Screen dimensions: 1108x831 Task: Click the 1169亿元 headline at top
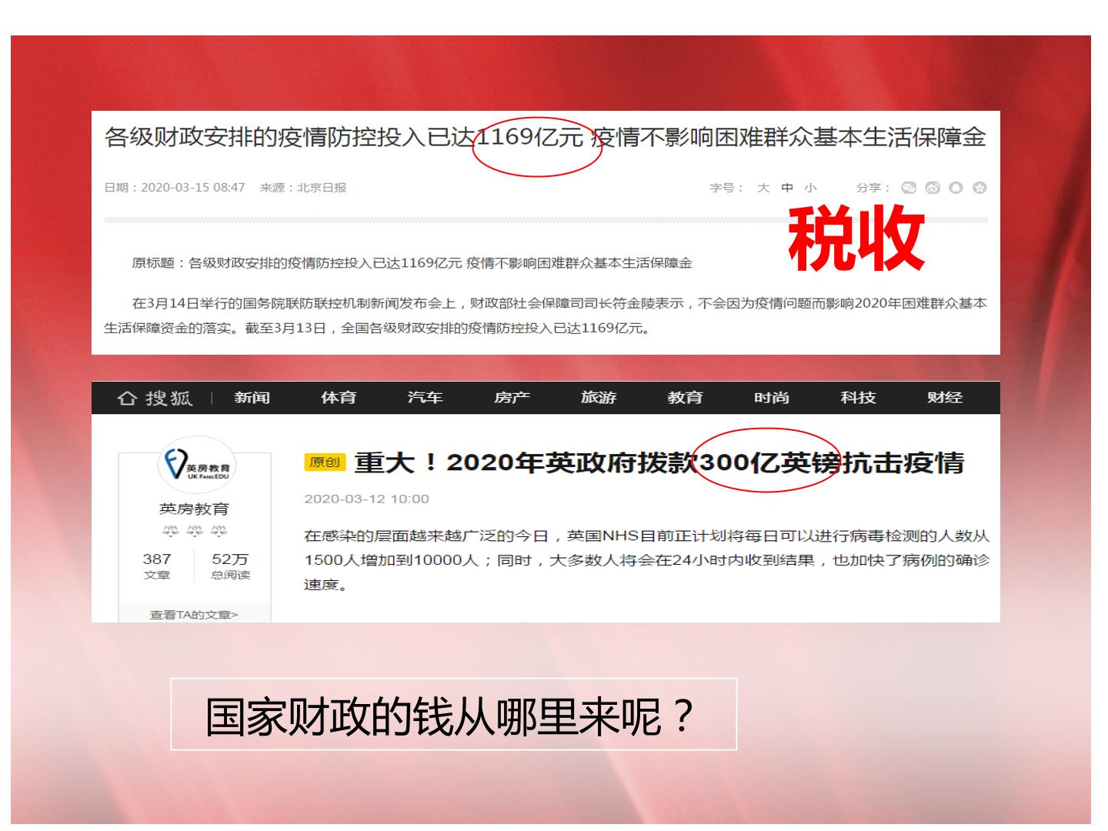tap(546, 137)
